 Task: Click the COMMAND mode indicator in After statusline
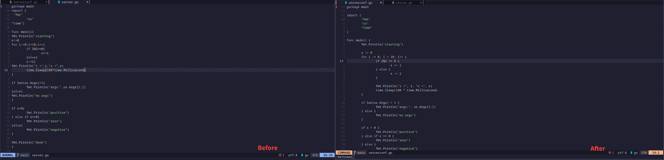(344, 153)
